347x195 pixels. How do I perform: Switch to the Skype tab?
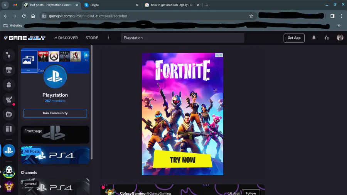coord(111,5)
